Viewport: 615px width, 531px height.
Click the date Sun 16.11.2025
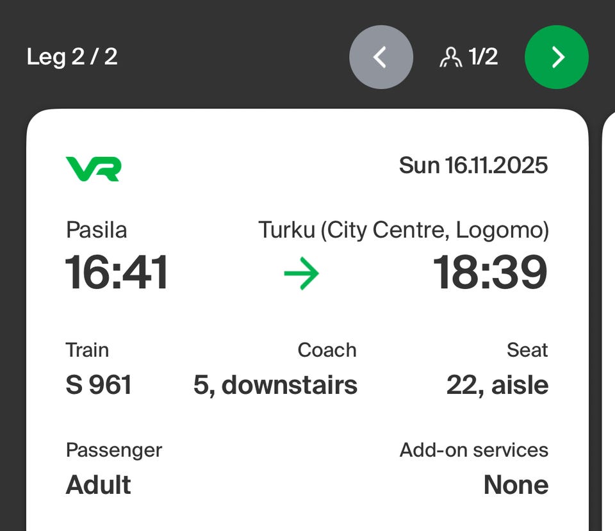click(473, 165)
